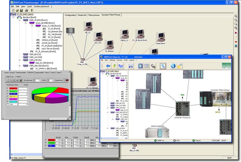Open the Tools menu in Plantmanager
The width and height of the screenshot is (241, 162).
tap(29, 6)
